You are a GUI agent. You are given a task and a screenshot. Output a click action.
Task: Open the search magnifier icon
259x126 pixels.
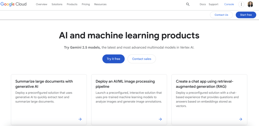[188, 4]
